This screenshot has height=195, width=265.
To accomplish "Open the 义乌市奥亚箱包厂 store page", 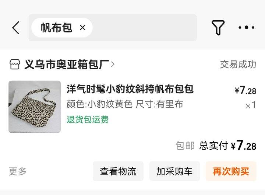I will coord(66,65).
